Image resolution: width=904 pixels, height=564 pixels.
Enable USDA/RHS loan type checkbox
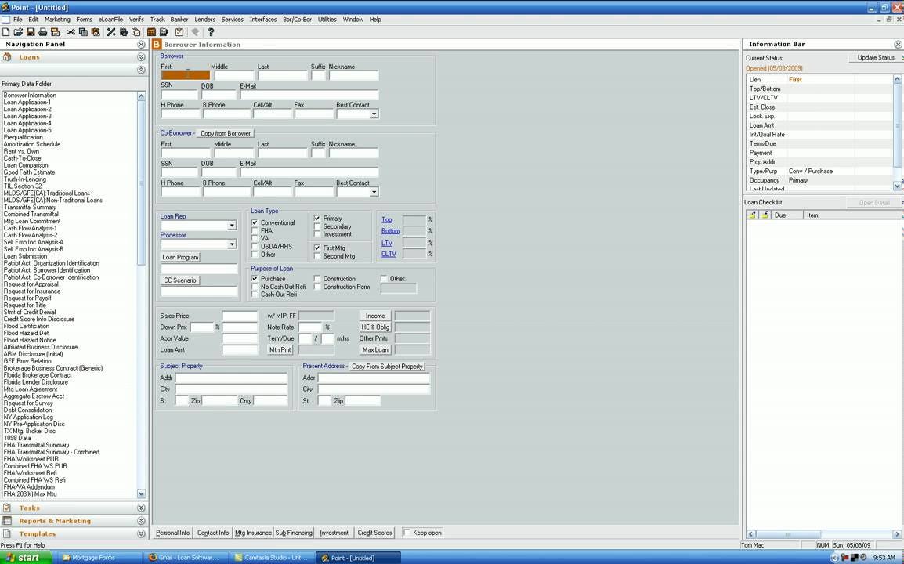click(x=255, y=246)
